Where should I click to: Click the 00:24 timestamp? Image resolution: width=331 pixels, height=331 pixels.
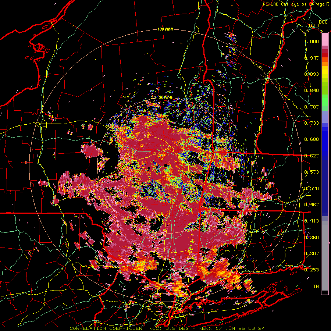tap(257, 328)
